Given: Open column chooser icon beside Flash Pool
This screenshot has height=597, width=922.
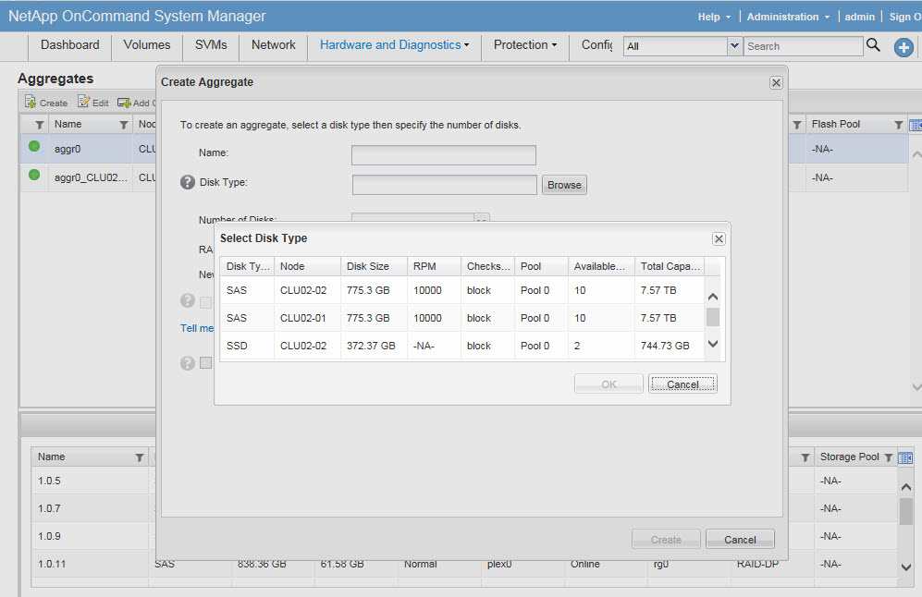Looking at the screenshot, I should point(916,125).
